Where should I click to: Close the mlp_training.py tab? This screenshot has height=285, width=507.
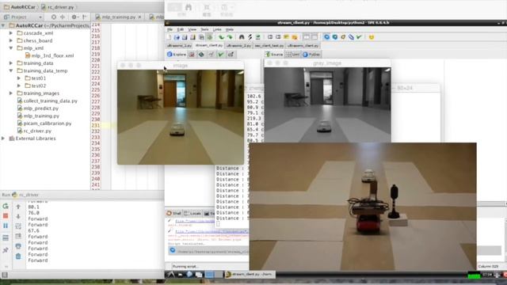pyautogui.click(x=139, y=17)
